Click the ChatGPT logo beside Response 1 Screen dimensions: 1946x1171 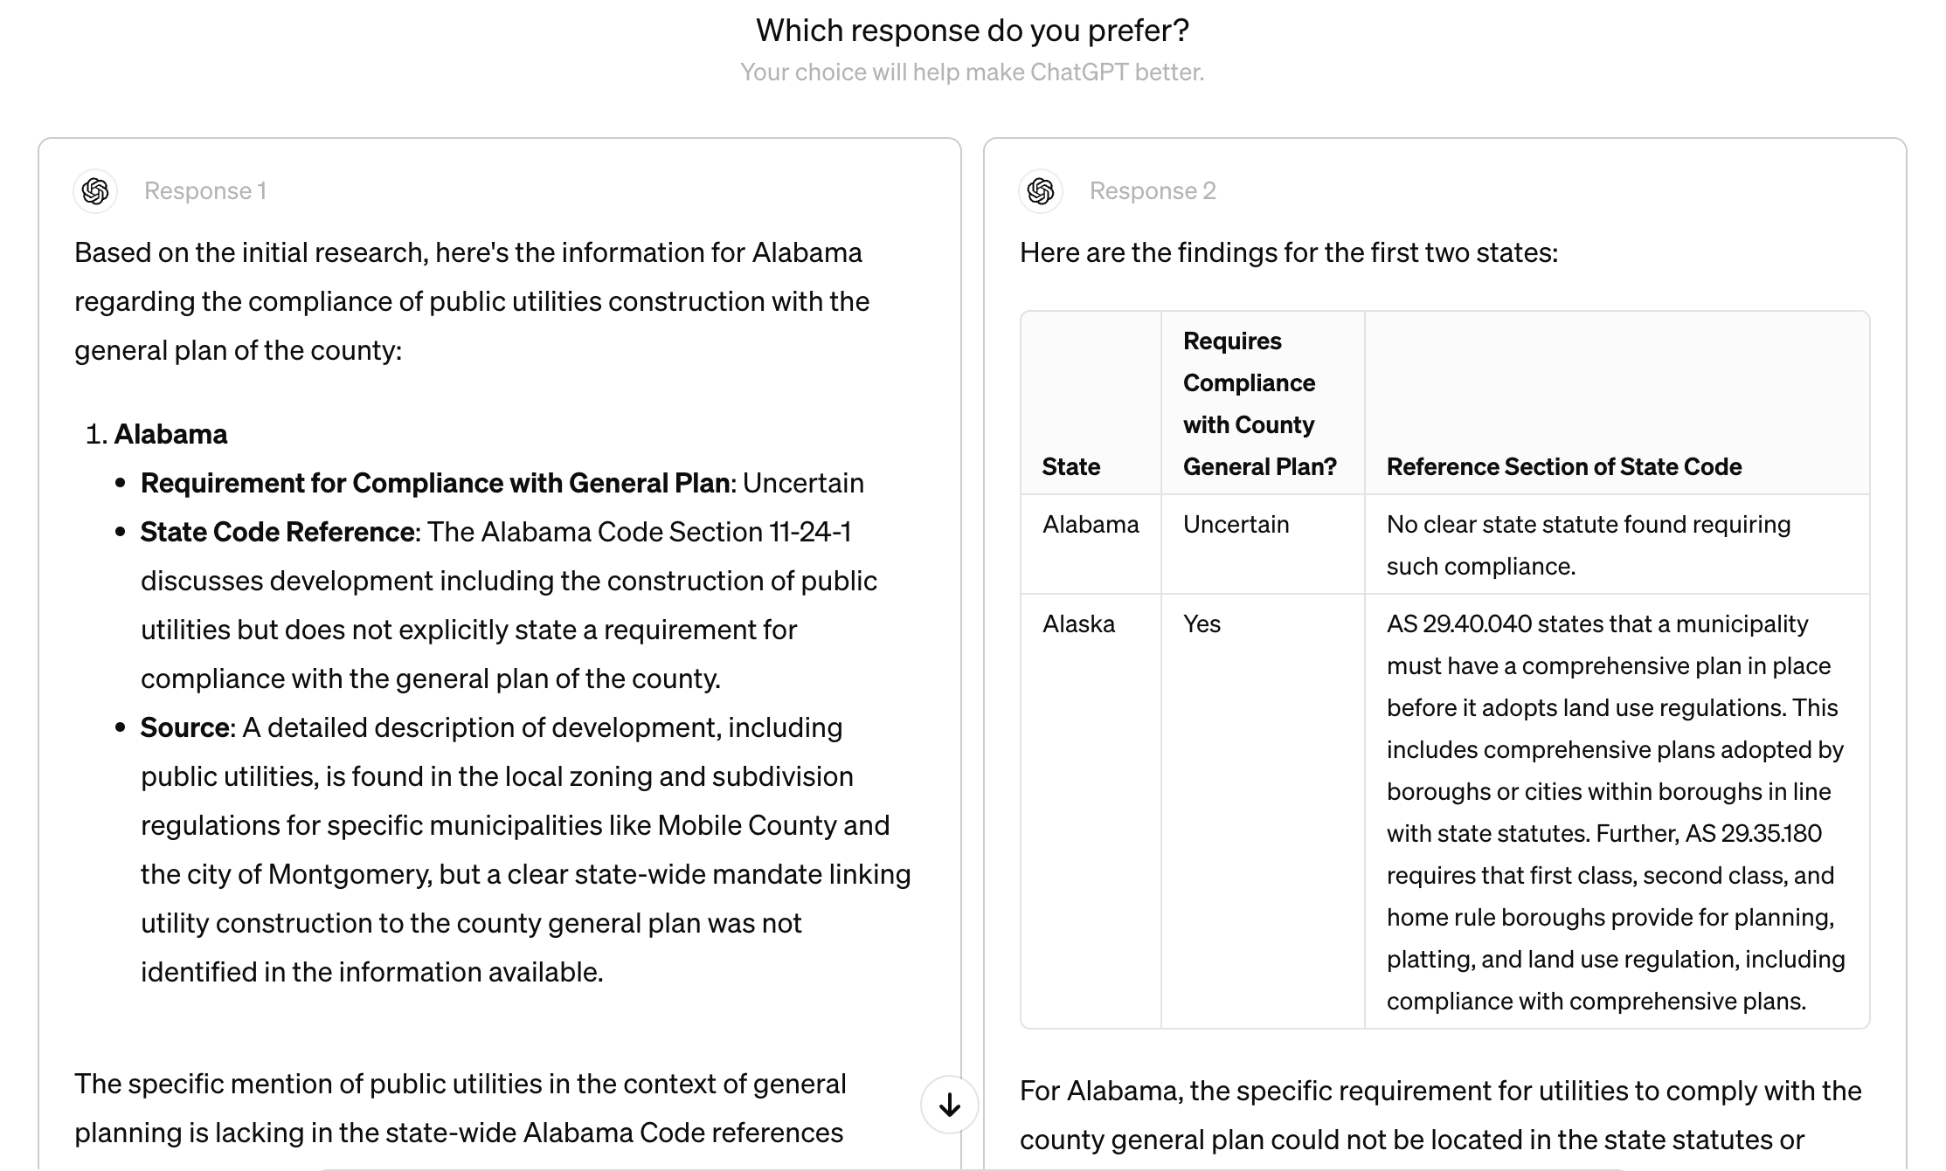95,191
